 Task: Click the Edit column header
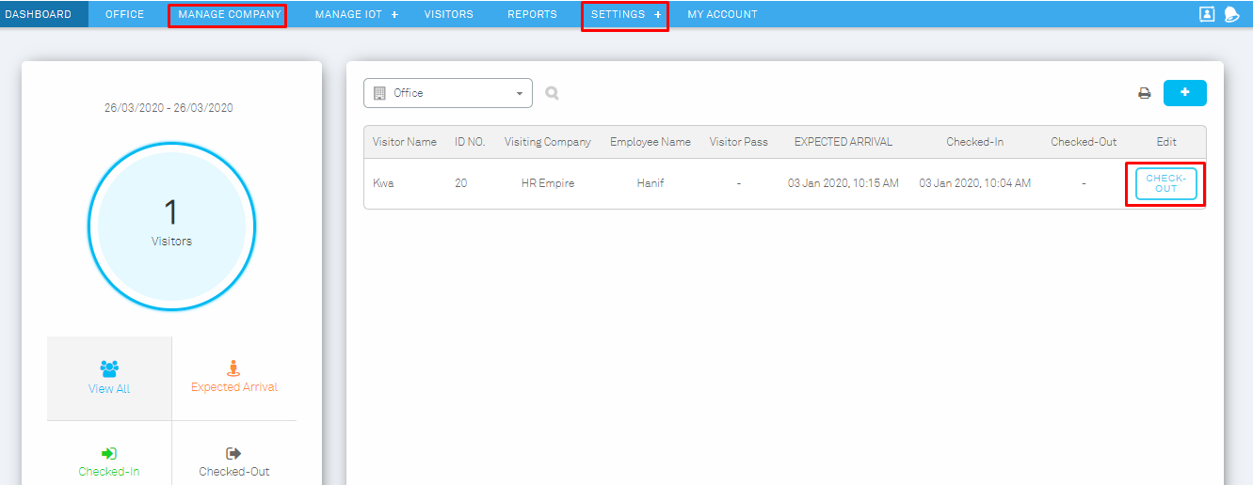(1166, 142)
